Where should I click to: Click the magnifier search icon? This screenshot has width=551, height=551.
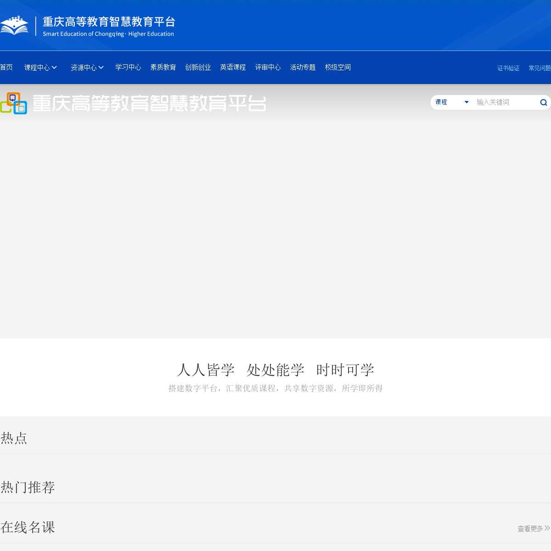tap(543, 102)
